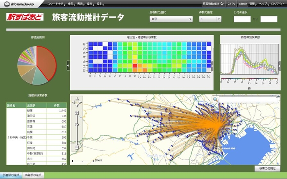Screen dimensions: 287x179
Task: Click the refresh icon beside 旅客流動推計
Action: tap(222, 3)
